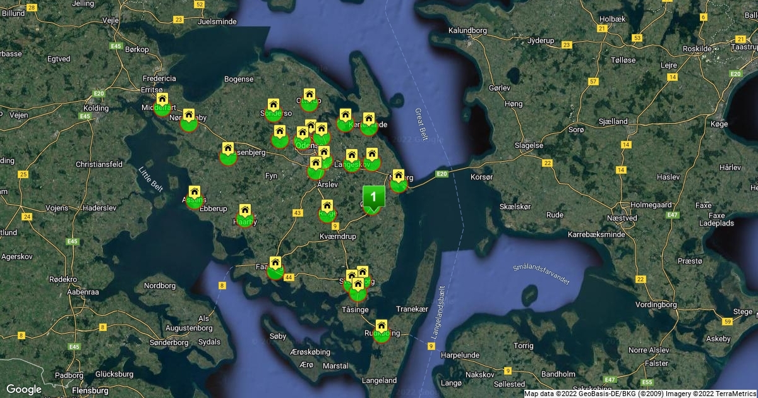
Task: Open the house marker at Vissenbjerg
Action: point(228,150)
